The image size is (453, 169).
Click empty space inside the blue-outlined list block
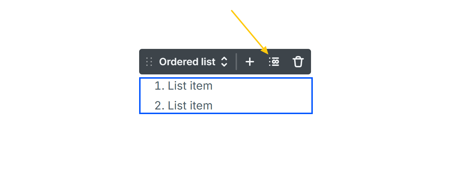click(267, 96)
